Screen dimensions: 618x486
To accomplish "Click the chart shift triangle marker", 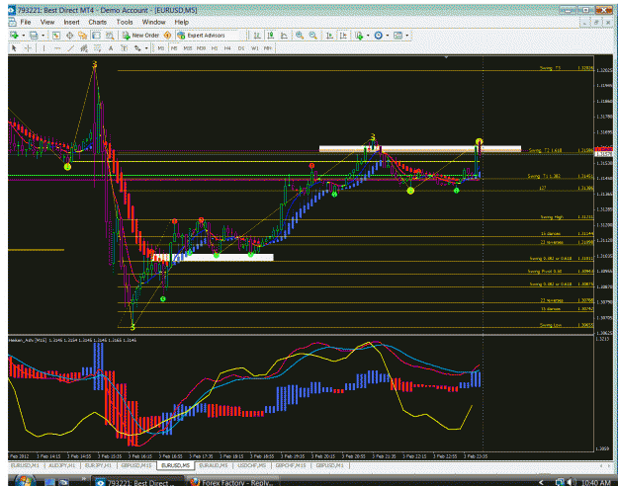I will tap(446, 57).
